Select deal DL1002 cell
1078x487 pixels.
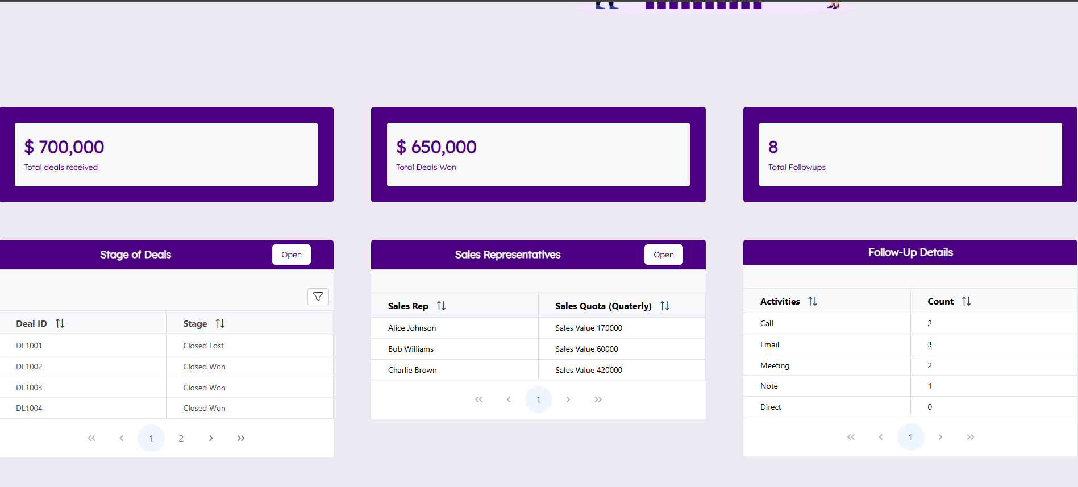[x=83, y=367]
